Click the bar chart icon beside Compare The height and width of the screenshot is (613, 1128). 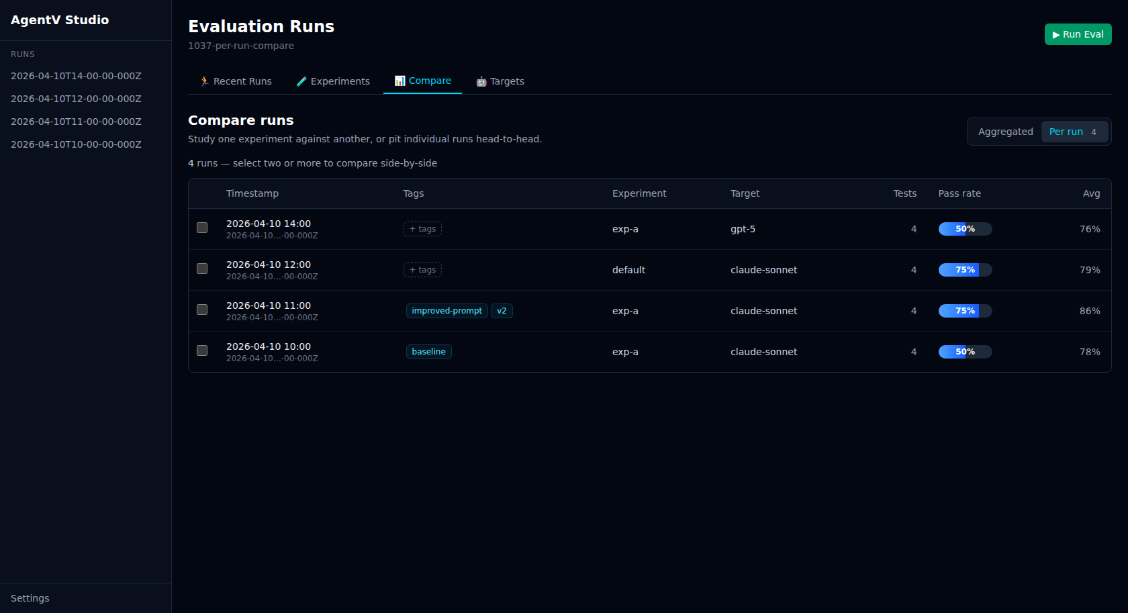click(x=399, y=81)
